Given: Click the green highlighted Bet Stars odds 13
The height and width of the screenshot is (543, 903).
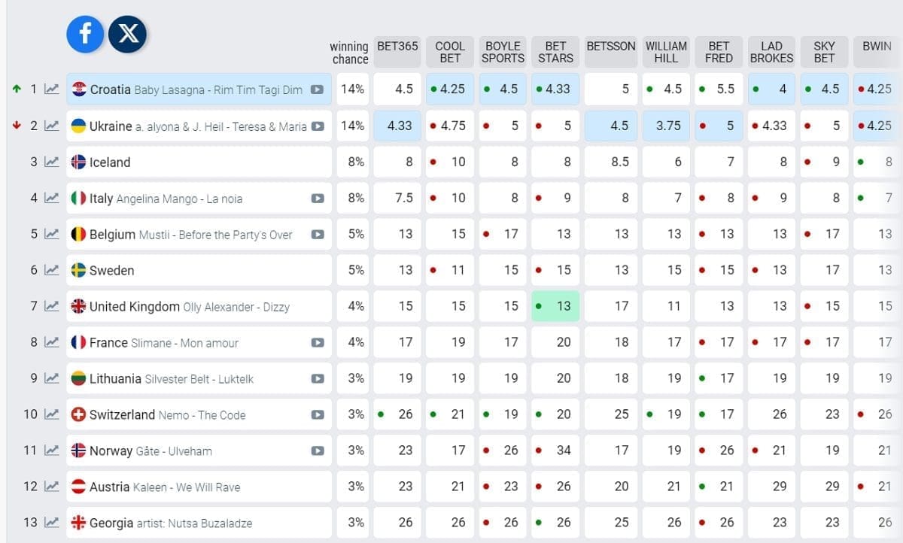Looking at the screenshot, I should click(x=555, y=306).
